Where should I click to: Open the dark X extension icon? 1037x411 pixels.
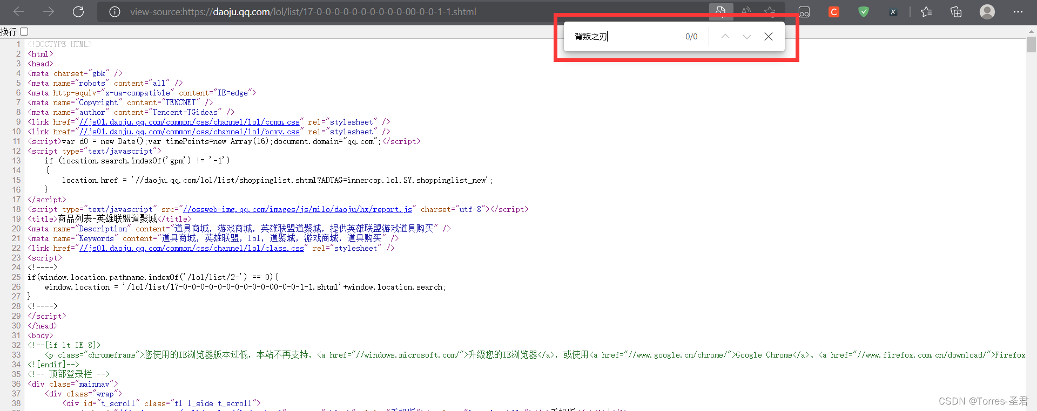point(893,12)
